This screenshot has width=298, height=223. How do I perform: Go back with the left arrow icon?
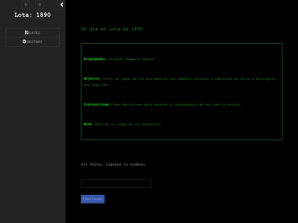pyautogui.click(x=25, y=5)
